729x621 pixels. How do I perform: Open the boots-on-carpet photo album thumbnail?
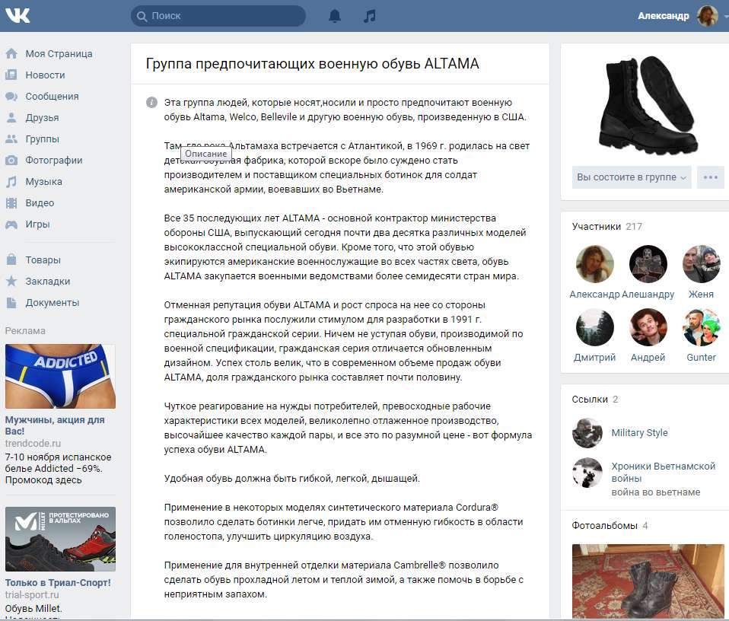tap(648, 581)
